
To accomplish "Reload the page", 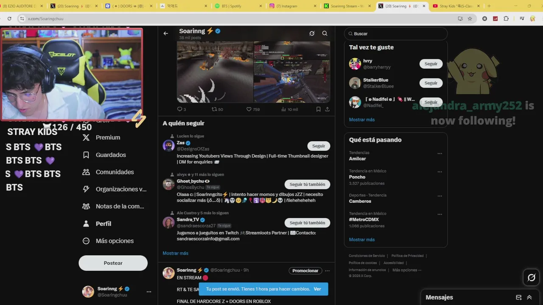I will point(9,19).
